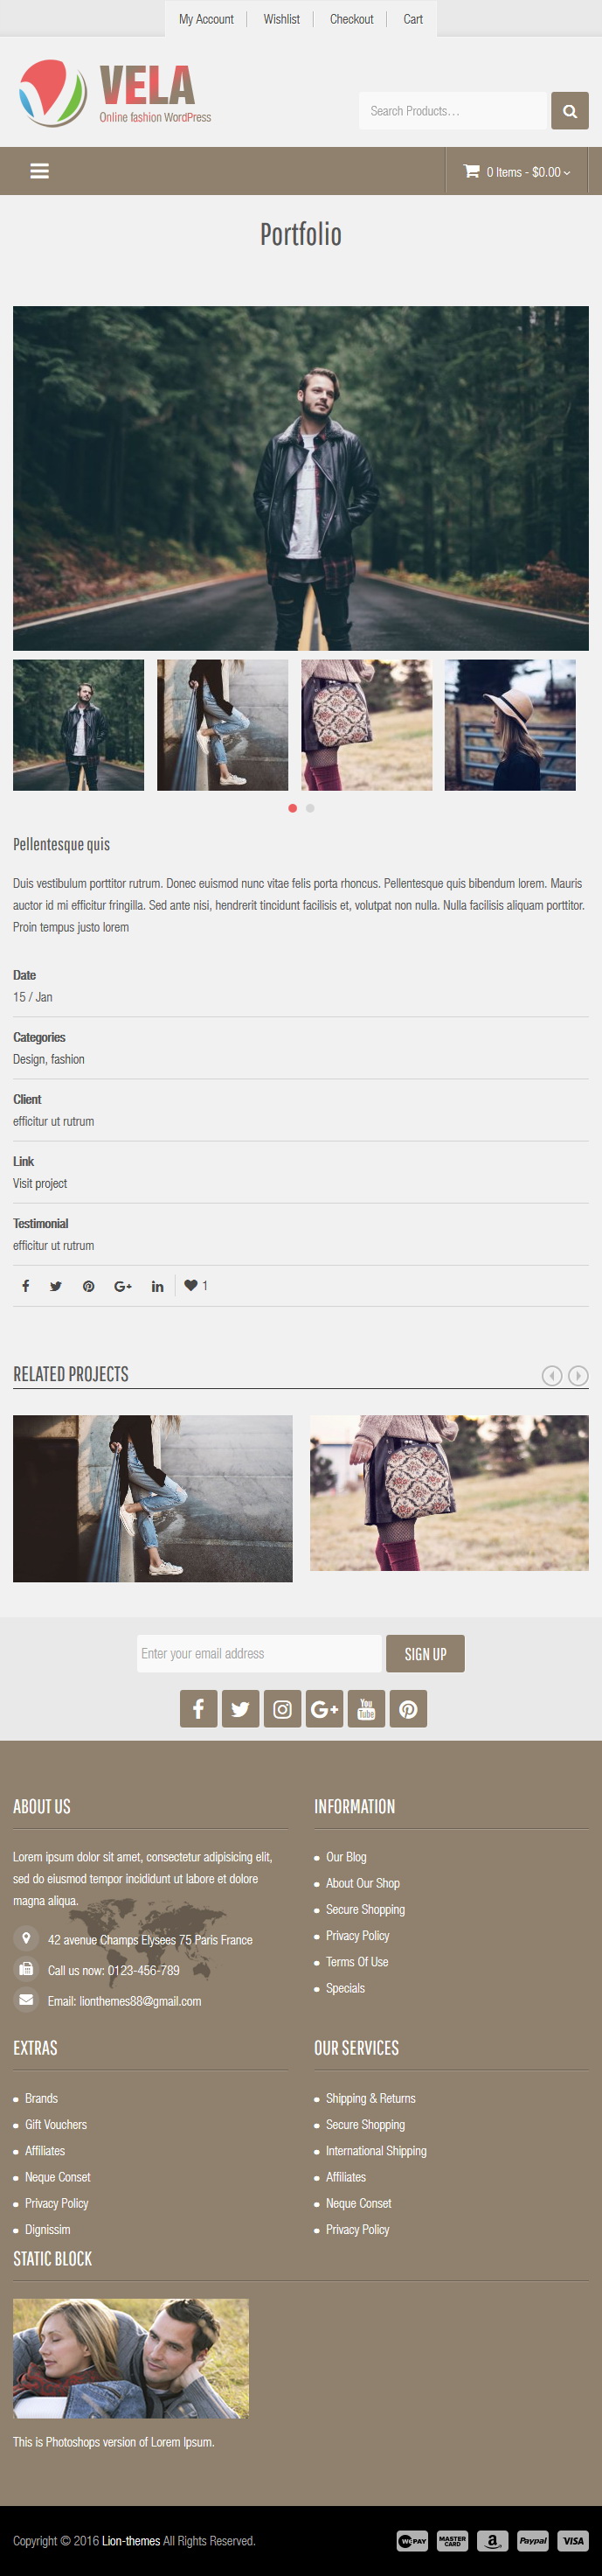Select the handbag gallery thumbnail

click(366, 725)
